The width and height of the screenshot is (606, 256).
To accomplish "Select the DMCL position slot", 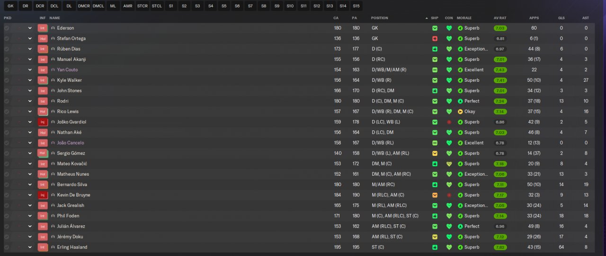I will coord(98,6).
